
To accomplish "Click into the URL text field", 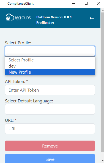I will 50,129.
